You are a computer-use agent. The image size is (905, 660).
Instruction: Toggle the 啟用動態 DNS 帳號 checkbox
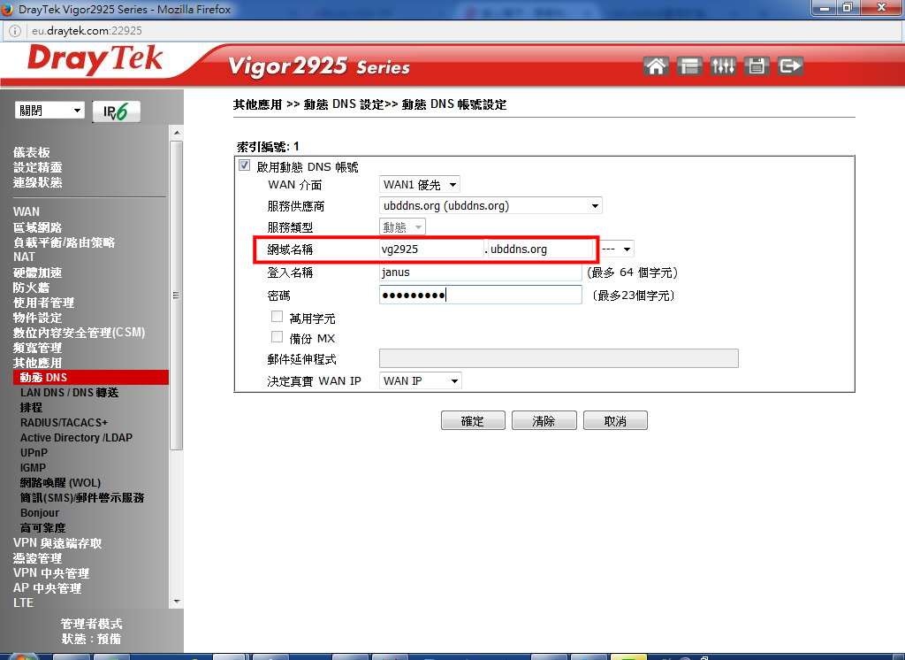245,166
